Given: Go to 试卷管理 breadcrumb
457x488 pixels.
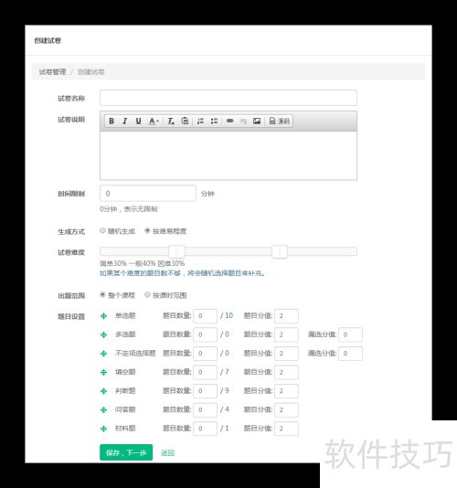Looking at the screenshot, I should 52,72.
